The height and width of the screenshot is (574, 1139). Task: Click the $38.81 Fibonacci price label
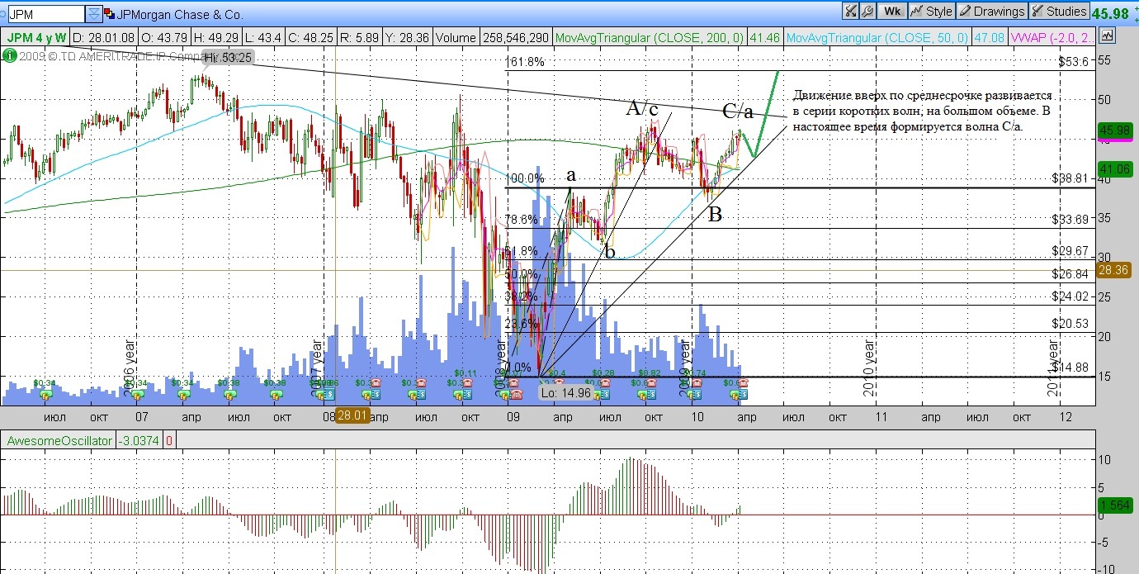click(x=1073, y=178)
